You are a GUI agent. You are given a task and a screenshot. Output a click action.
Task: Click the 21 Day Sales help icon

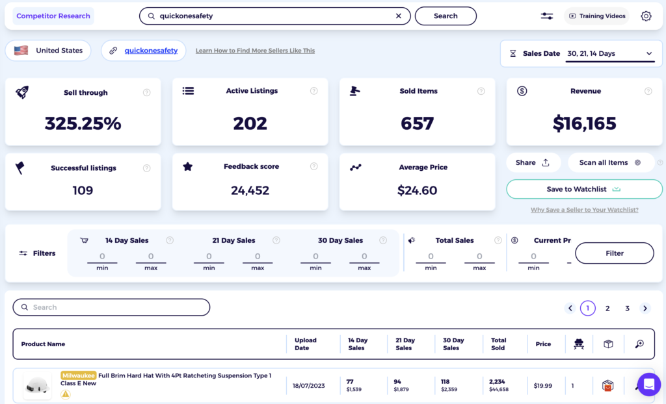tap(276, 240)
